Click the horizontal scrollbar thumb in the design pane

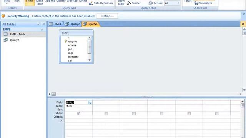coord(53,94)
